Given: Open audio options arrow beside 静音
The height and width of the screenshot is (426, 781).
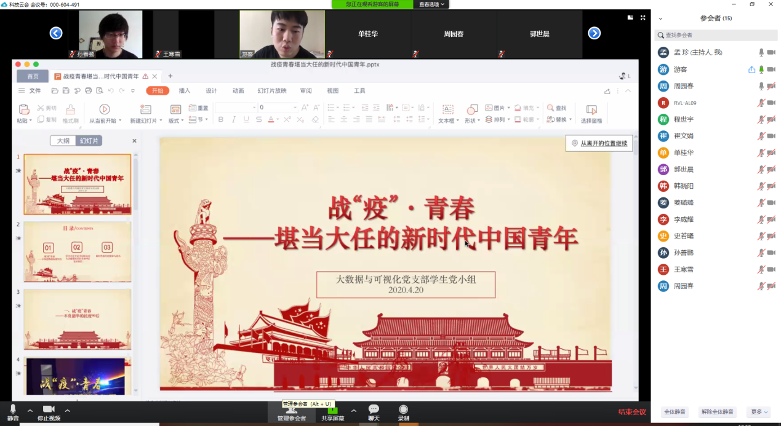Looking at the screenshot, I should [x=30, y=410].
